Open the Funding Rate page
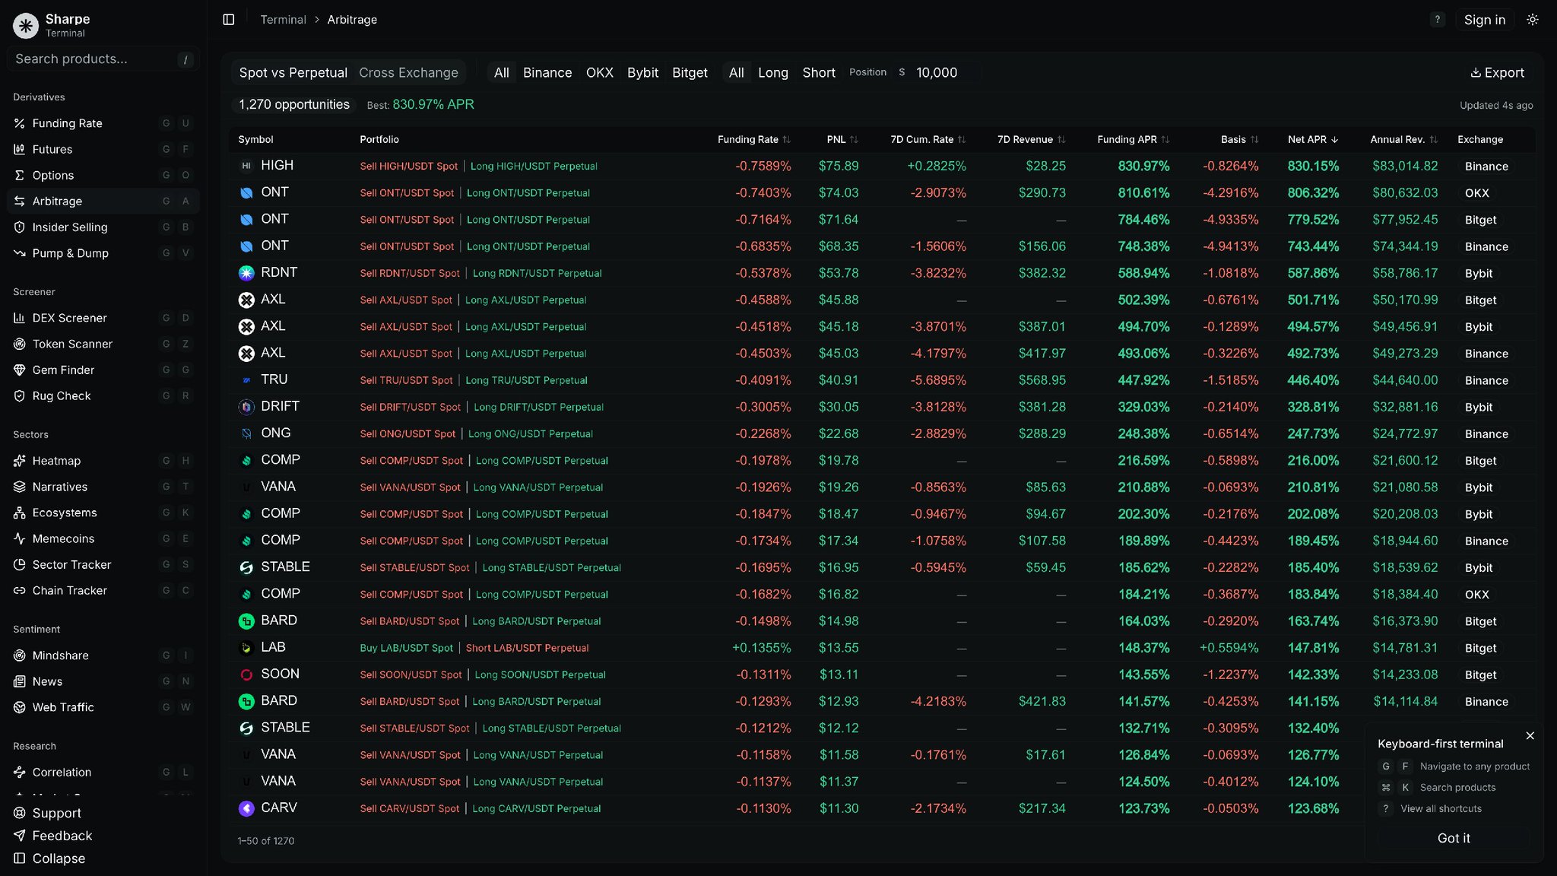Viewport: 1557px width, 876px height. coord(67,123)
